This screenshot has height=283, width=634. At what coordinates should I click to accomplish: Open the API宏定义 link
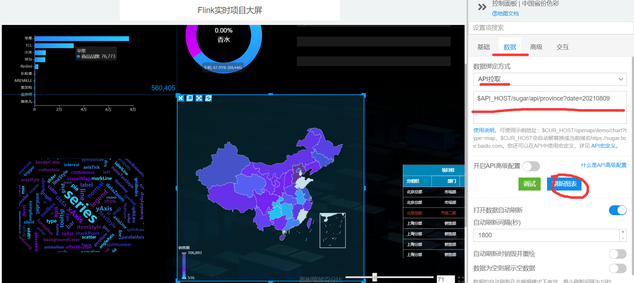pyautogui.click(x=604, y=146)
